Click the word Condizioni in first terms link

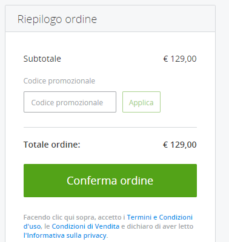pyautogui.click(x=176, y=217)
